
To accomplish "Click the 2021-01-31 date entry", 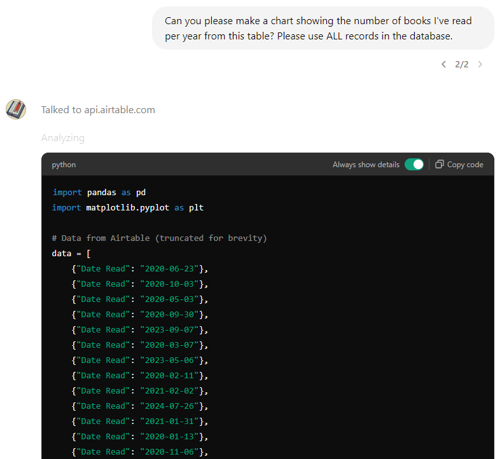I will click(139, 421).
